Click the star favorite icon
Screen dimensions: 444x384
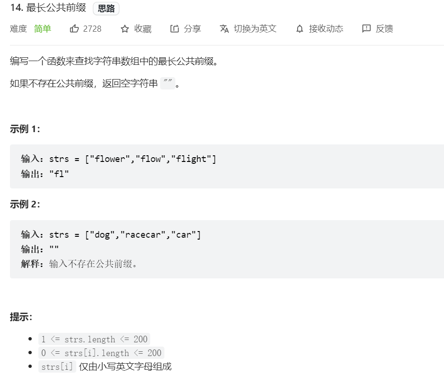(x=125, y=29)
